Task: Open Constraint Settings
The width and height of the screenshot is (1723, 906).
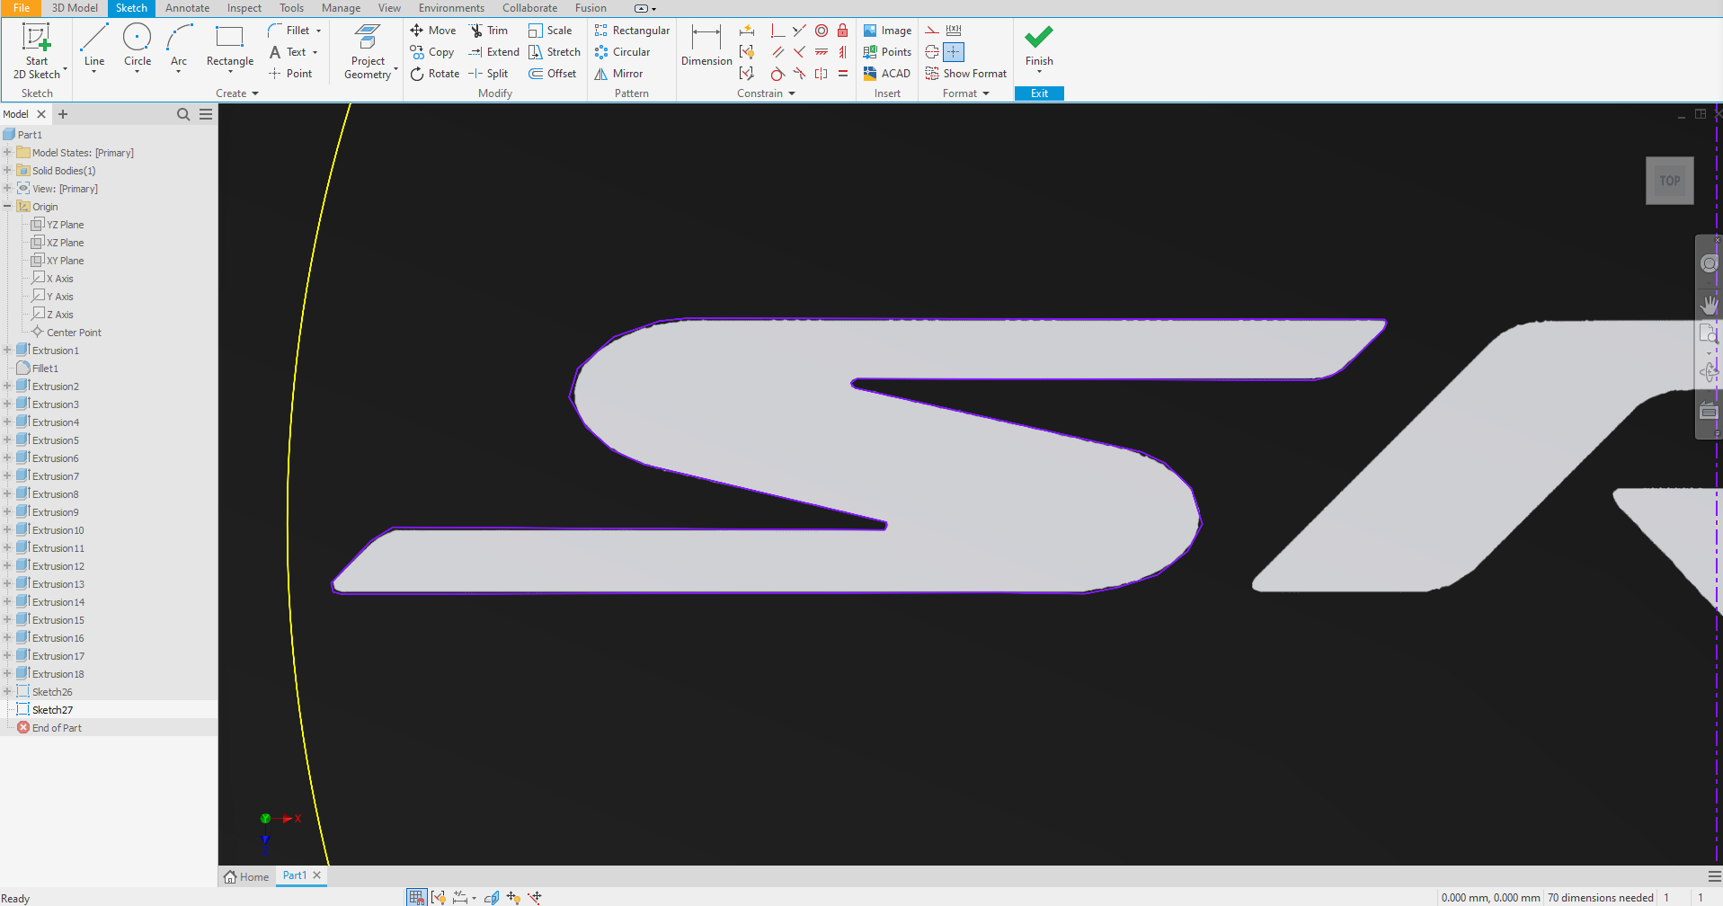Action: (x=746, y=74)
